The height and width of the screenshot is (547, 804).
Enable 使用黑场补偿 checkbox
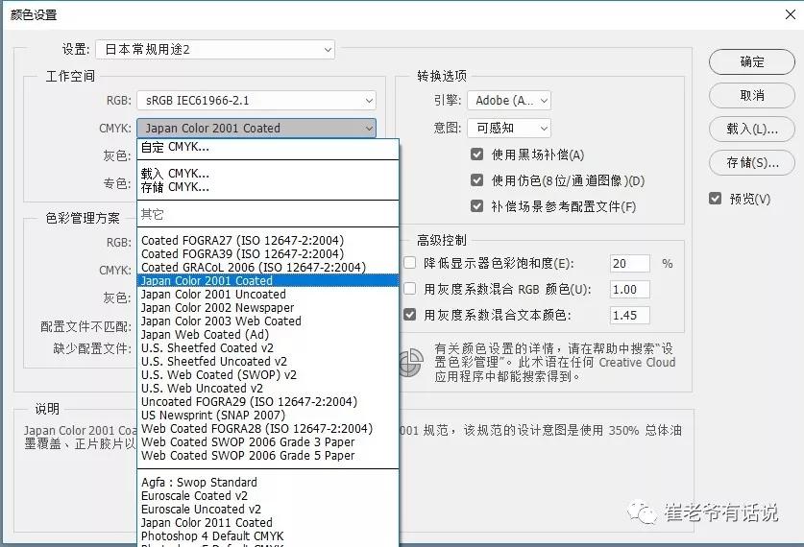click(476, 155)
